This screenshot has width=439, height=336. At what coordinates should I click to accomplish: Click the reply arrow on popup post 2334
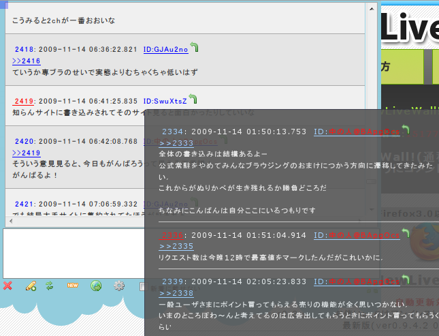(x=406, y=129)
